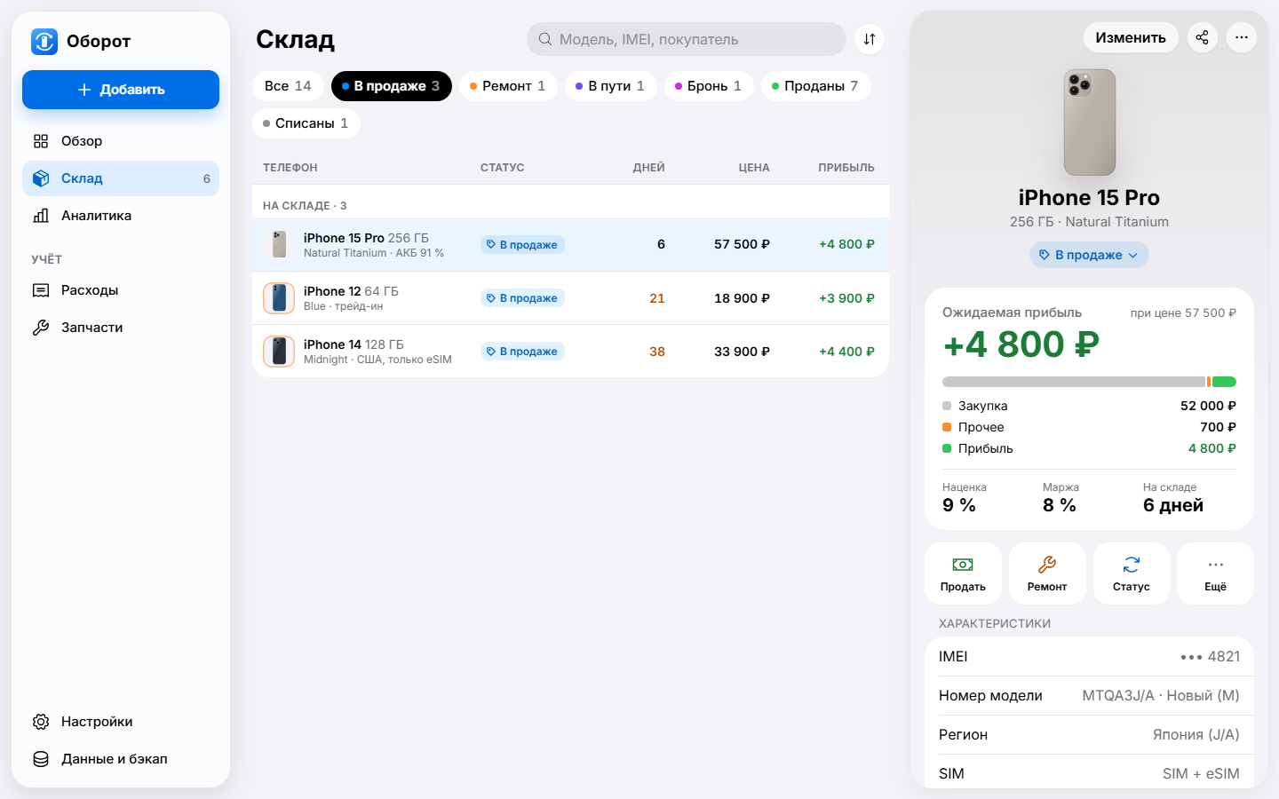
Task: Filter the list by Ремонт
Action: coord(508,86)
